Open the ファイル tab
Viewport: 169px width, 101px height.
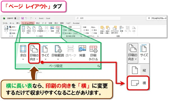point(5,23)
